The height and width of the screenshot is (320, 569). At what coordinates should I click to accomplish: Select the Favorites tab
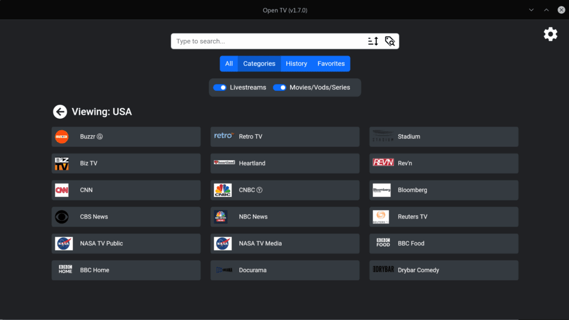(331, 64)
